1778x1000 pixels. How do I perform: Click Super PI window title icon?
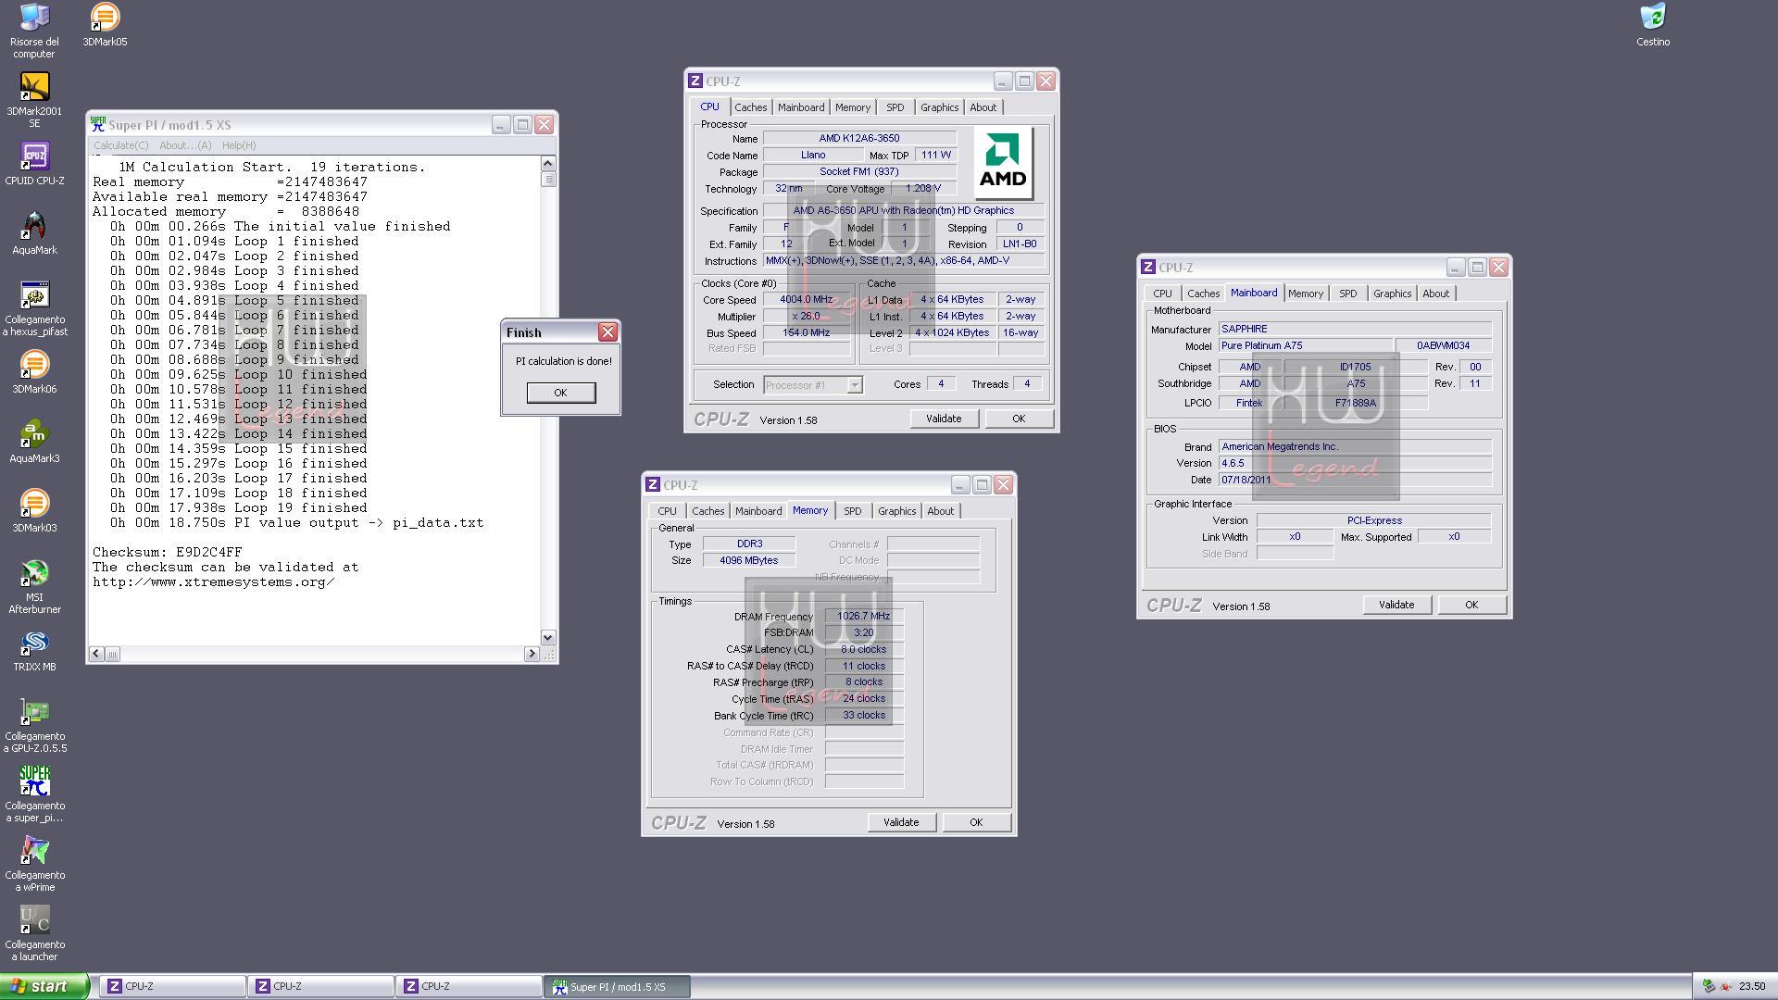97,124
